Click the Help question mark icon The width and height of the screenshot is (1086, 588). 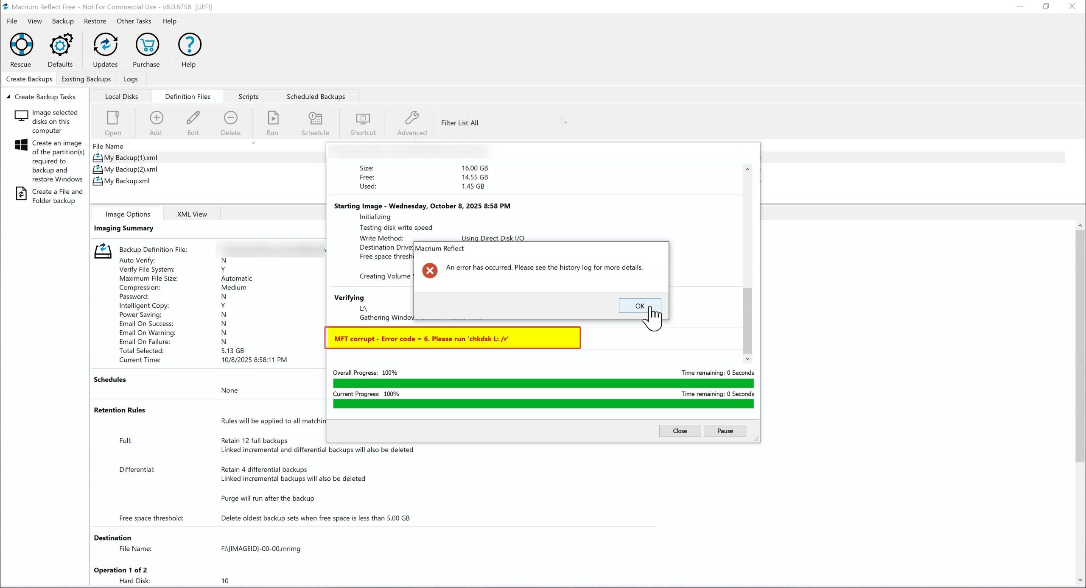click(x=189, y=45)
